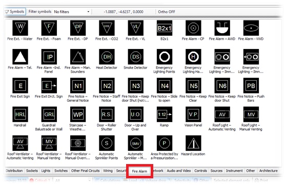Choose the Fire Alarm - VWD symbol
This screenshot has width=286, height=185.
[x=251, y=28]
